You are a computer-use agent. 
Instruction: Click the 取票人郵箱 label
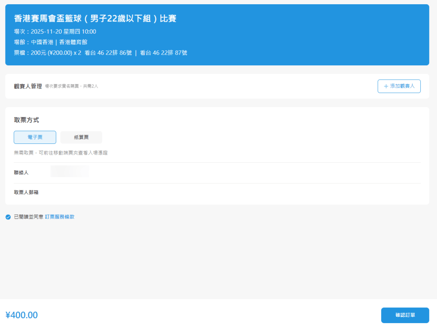click(26, 193)
